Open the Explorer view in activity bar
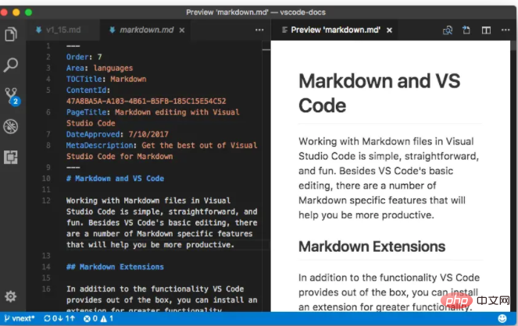 click(x=11, y=34)
